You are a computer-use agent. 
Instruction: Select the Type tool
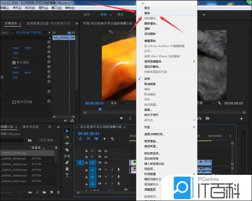point(67,175)
